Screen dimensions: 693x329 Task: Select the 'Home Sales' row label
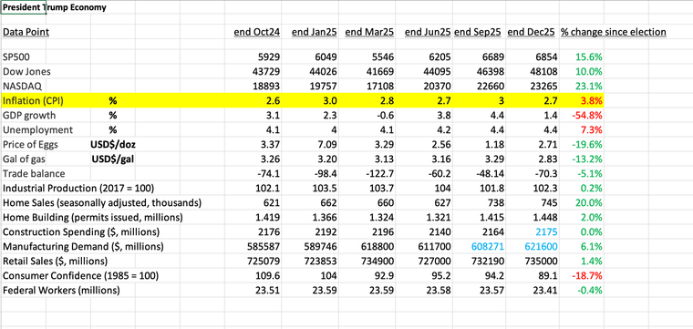tap(102, 202)
